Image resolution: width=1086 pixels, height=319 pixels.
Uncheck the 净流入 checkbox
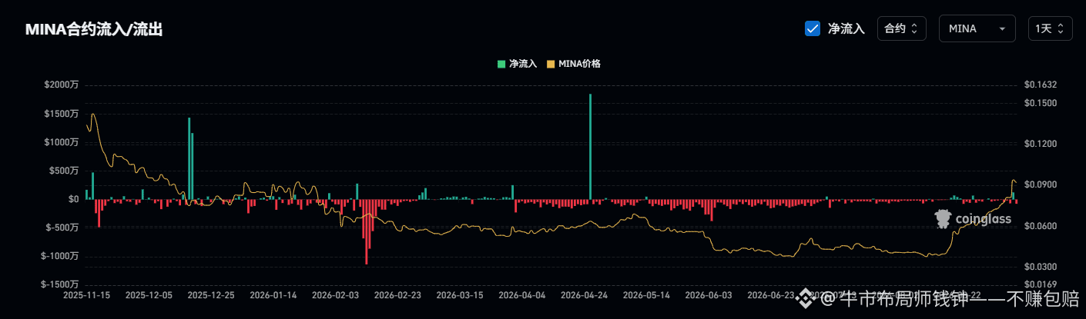click(x=812, y=28)
